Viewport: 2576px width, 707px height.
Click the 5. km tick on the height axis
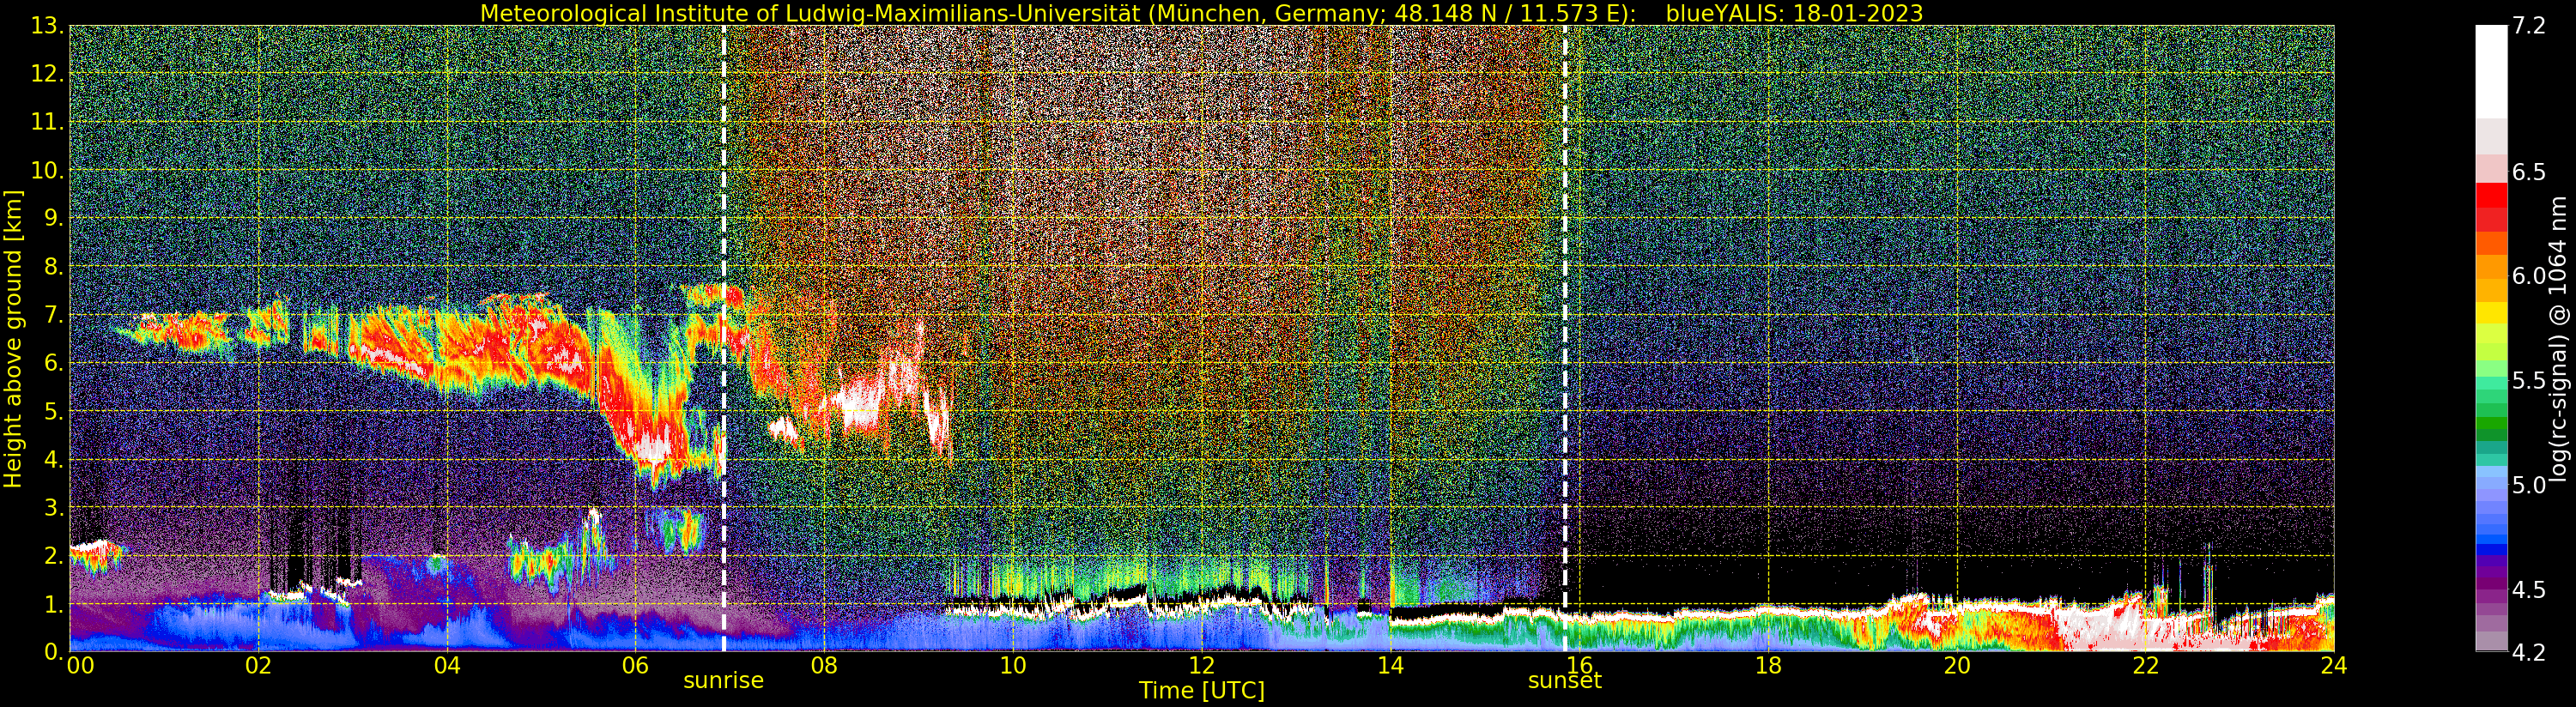[54, 410]
